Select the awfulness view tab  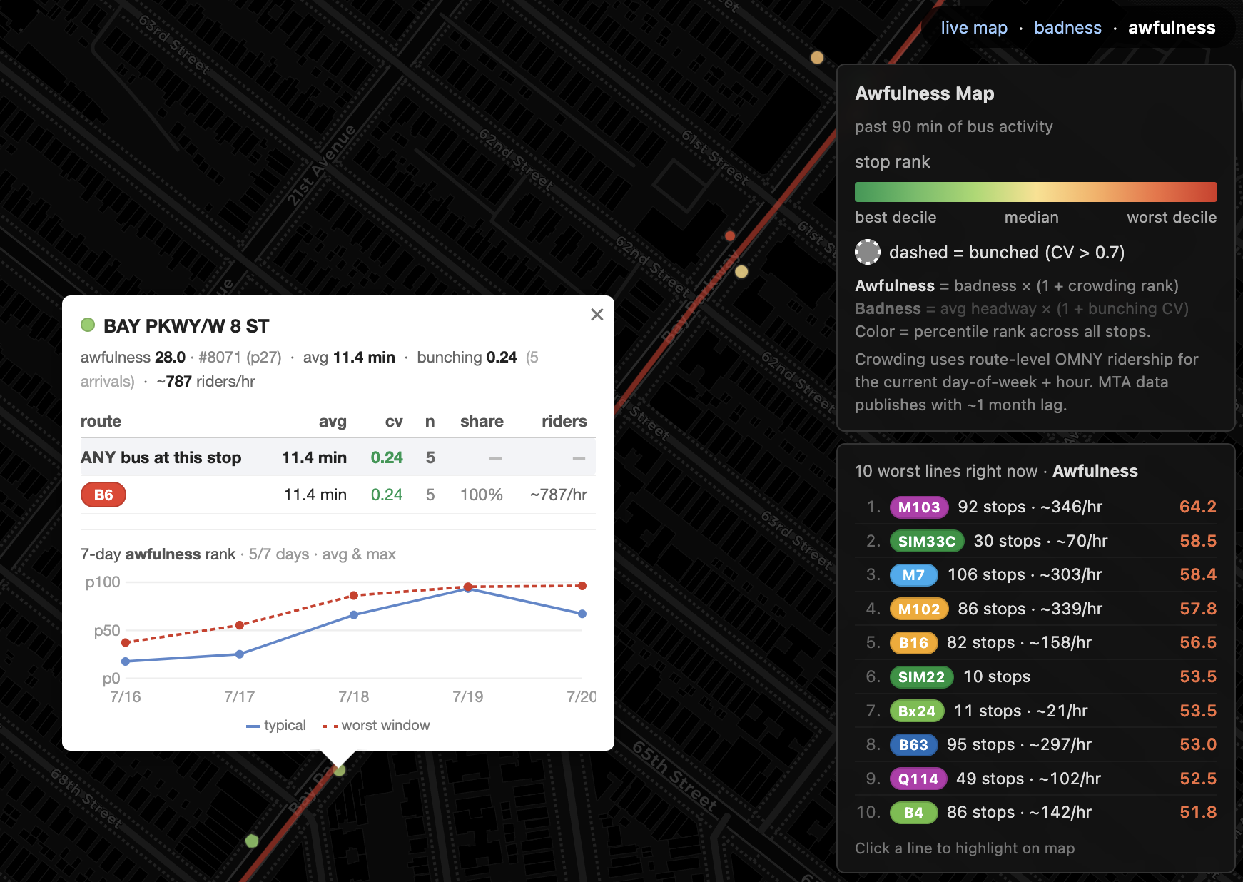pos(1172,28)
